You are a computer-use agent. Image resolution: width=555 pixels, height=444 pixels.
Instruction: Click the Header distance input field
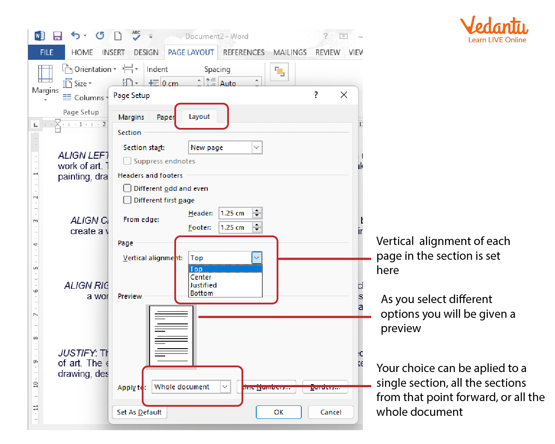click(x=235, y=213)
